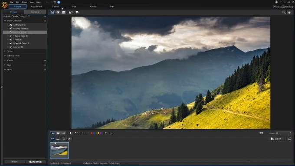
Task: Select the Pan hand tool
Action: tap(289, 12)
